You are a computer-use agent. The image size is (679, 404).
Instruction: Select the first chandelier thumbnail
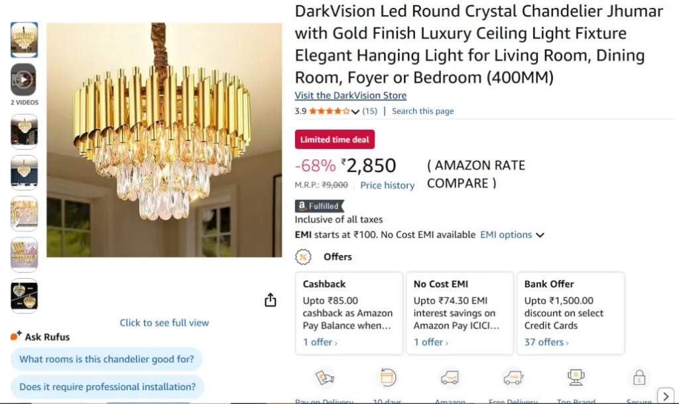click(24, 40)
